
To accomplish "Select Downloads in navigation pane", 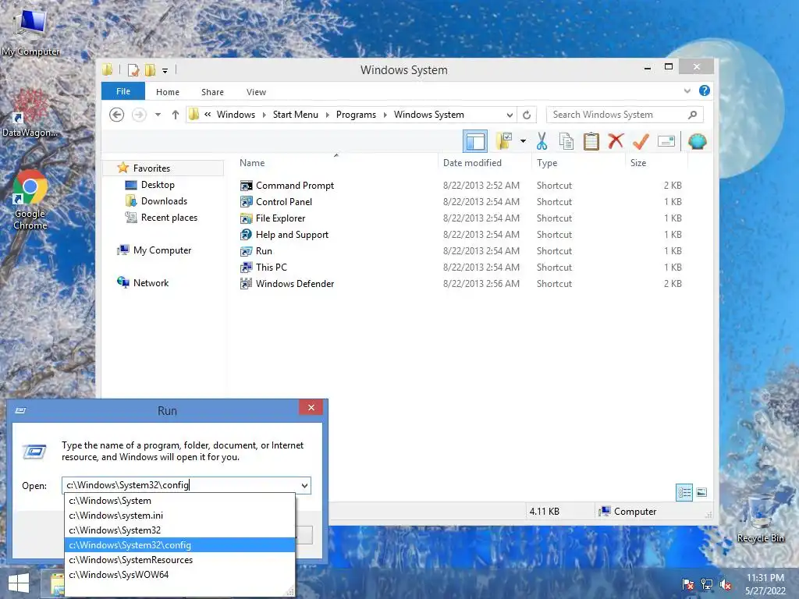I will (x=164, y=201).
